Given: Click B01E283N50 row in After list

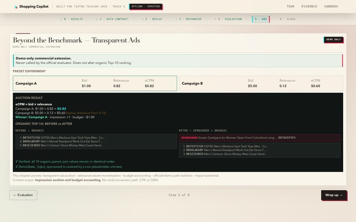Looking at the screenshot, I should coord(225,154).
